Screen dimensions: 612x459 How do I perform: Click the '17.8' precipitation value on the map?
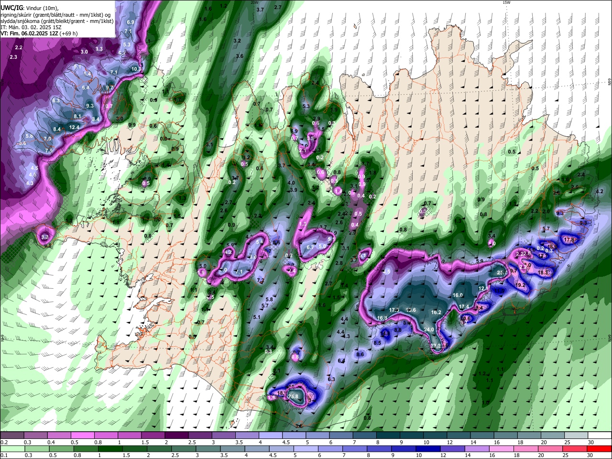(x=569, y=240)
